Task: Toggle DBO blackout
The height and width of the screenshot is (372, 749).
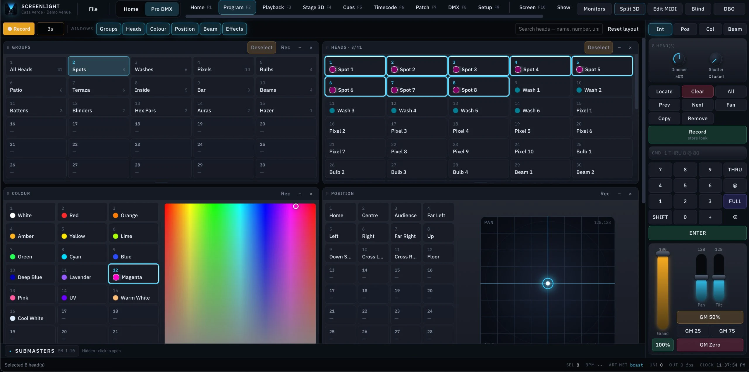Action: point(729,9)
